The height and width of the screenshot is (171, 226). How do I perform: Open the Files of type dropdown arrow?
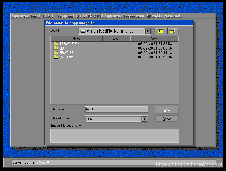coord(144,119)
